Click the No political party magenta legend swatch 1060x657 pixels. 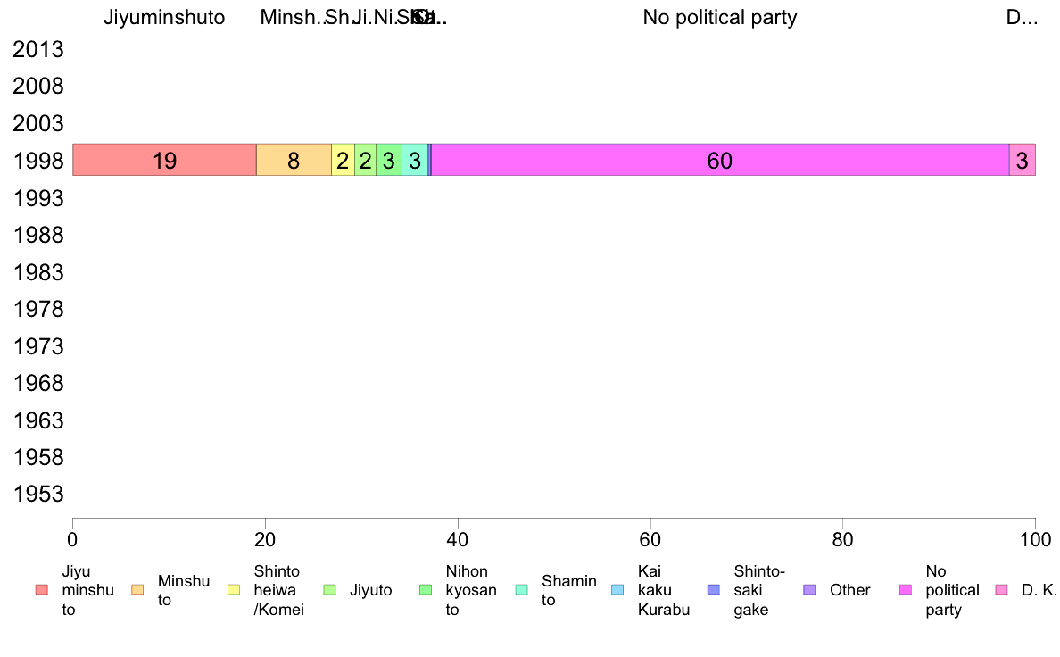906,590
